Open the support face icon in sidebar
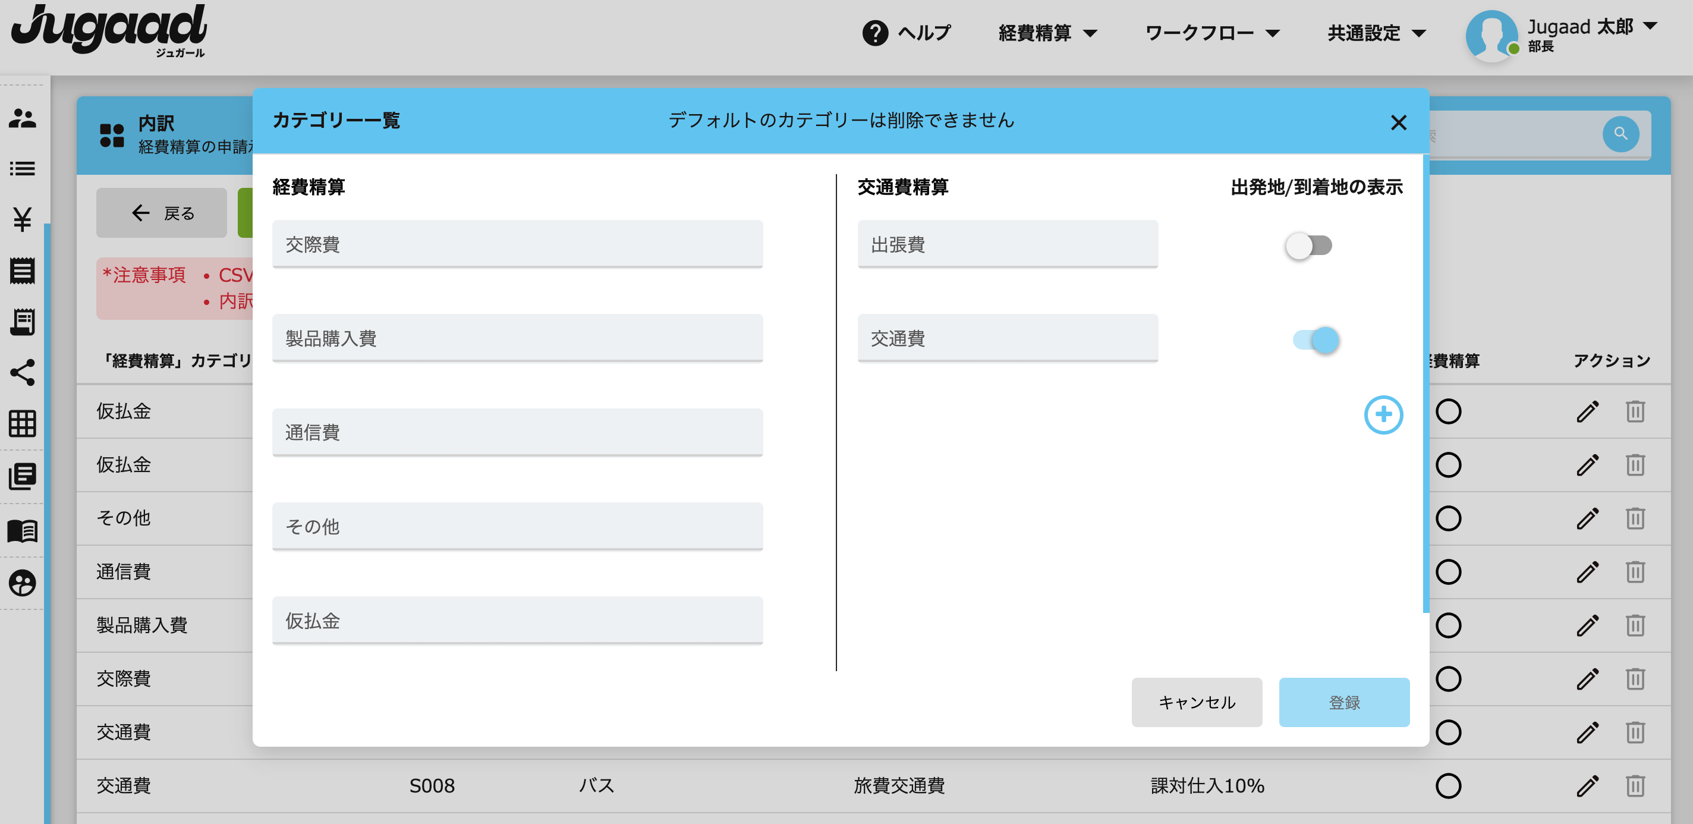The width and height of the screenshot is (1693, 824). click(23, 583)
